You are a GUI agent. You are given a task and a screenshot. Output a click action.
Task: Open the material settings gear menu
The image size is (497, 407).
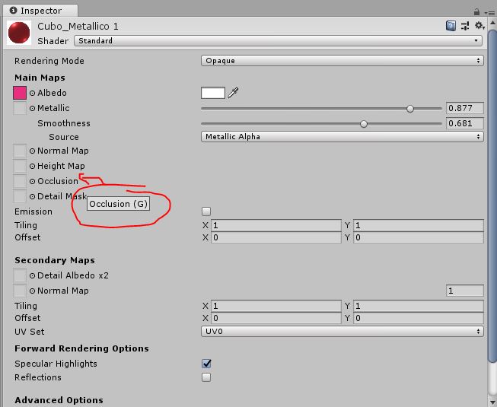tap(479, 26)
